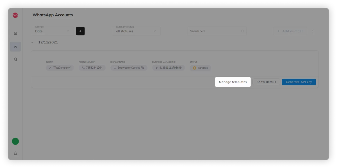Open the three-dot more options menu

point(313,31)
